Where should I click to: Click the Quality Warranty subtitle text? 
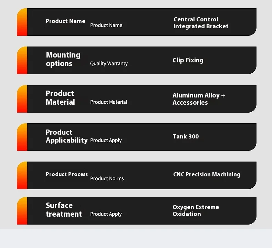[x=109, y=63]
